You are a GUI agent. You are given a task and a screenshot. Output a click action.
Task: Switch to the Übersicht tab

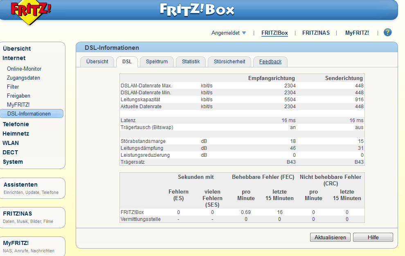click(97, 62)
